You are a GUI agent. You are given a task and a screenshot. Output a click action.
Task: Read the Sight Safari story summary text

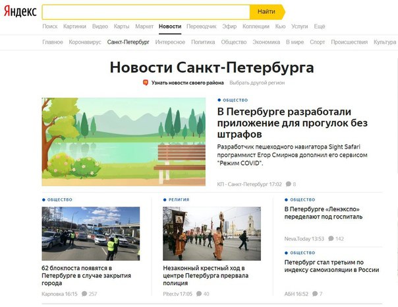click(x=293, y=155)
